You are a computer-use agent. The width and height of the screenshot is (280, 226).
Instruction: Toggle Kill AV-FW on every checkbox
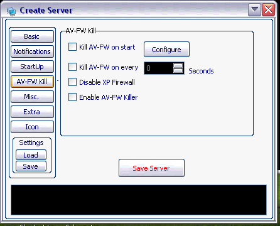tap(72, 67)
